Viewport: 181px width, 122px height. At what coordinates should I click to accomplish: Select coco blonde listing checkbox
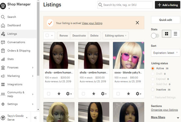click(x=118, y=94)
